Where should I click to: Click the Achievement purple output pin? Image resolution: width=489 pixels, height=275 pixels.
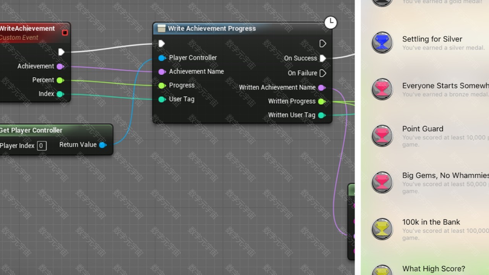pyautogui.click(x=60, y=66)
